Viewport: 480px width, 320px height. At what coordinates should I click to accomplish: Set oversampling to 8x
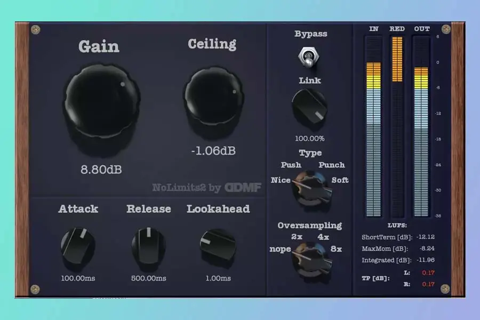click(x=336, y=249)
